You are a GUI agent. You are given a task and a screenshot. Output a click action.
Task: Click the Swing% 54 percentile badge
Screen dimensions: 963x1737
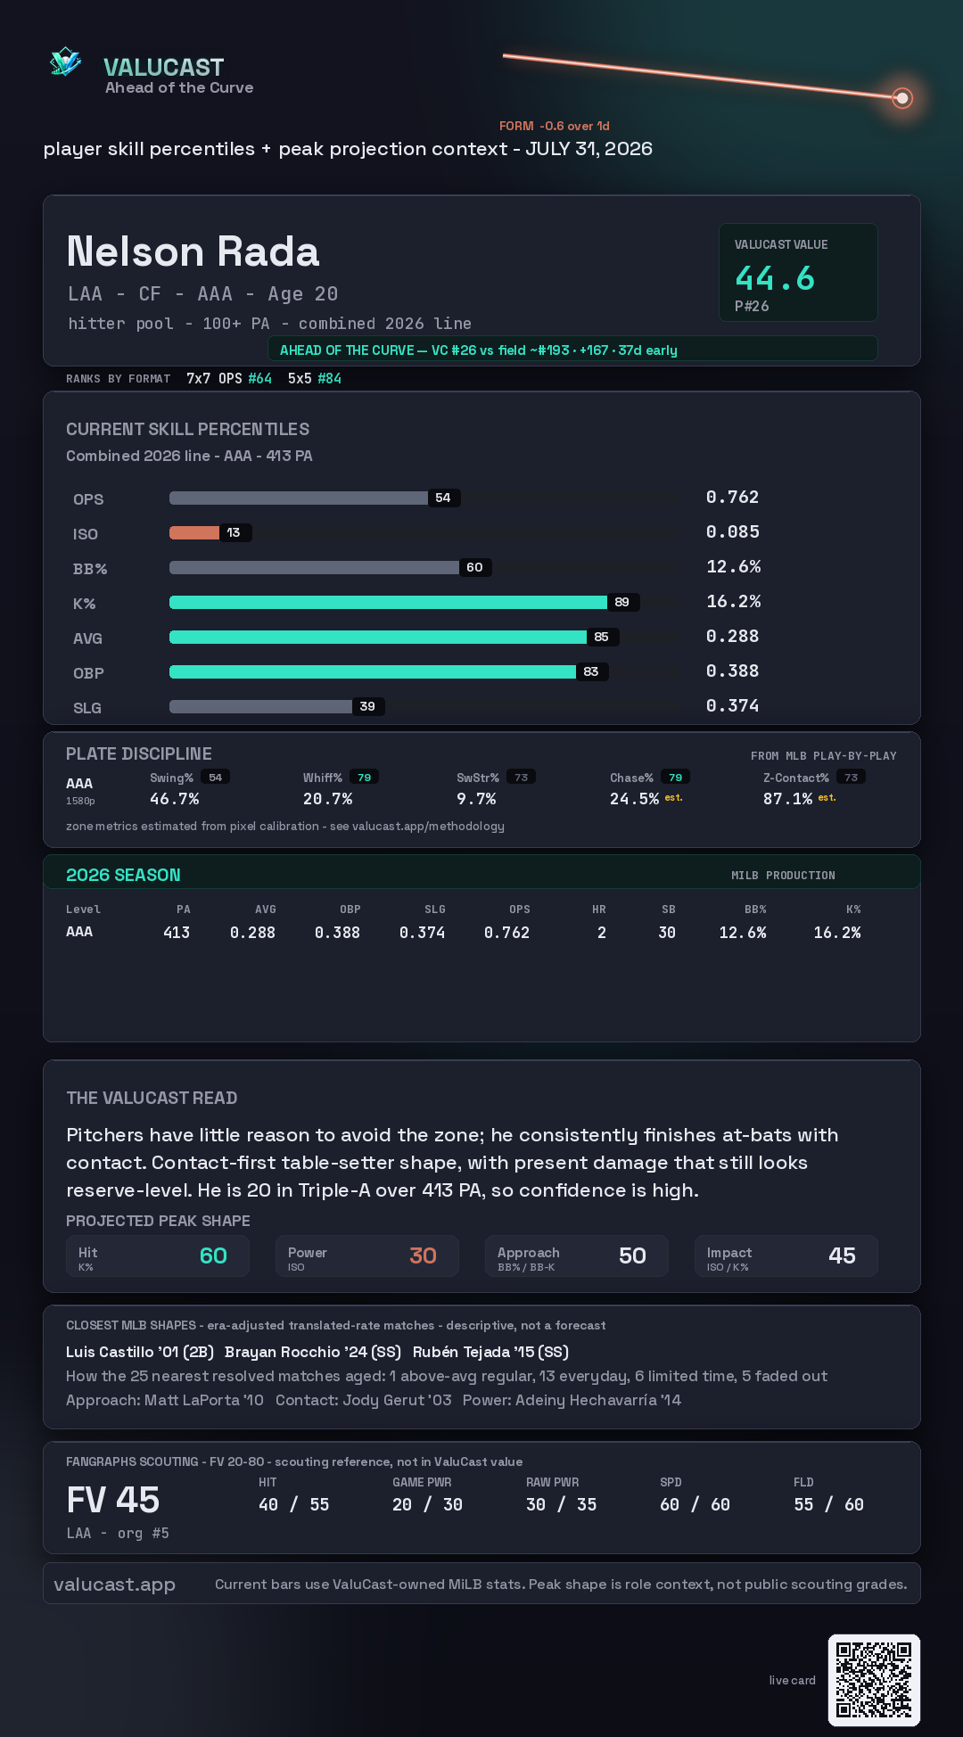(x=215, y=778)
